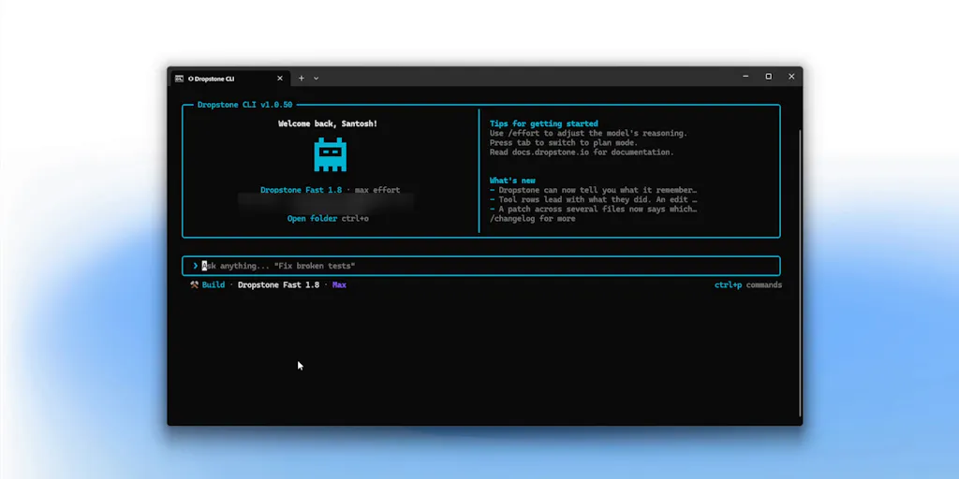
Task: Click the 'Ask anything...' prompt input
Action: pyautogui.click(x=480, y=266)
